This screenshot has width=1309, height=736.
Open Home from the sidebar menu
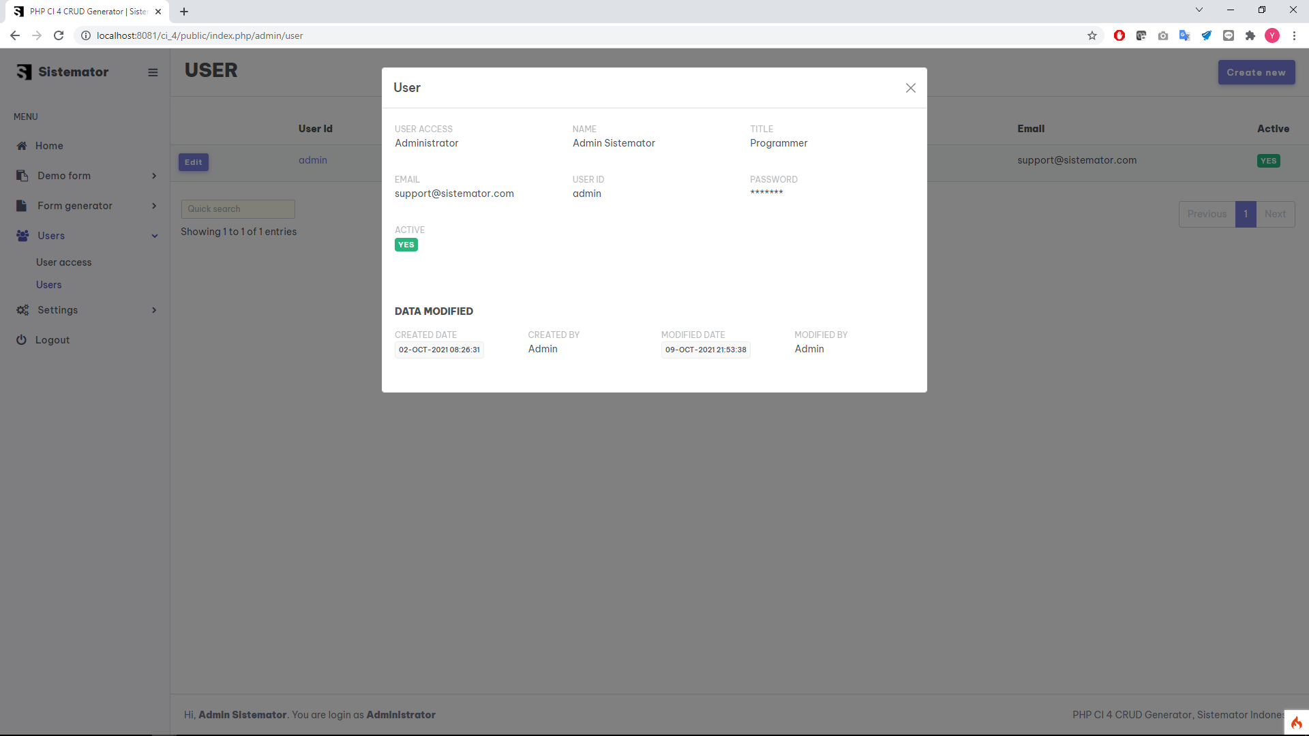pyautogui.click(x=49, y=146)
